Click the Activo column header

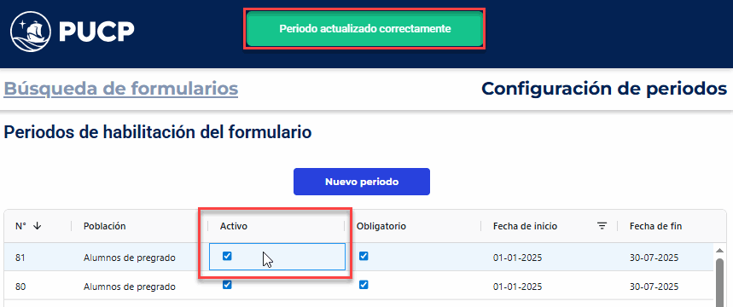pyautogui.click(x=233, y=226)
